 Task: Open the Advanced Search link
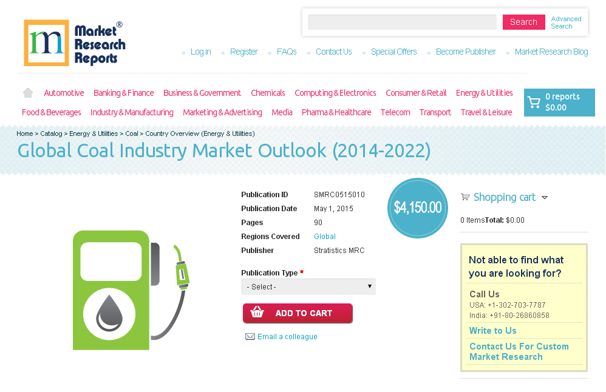566,22
